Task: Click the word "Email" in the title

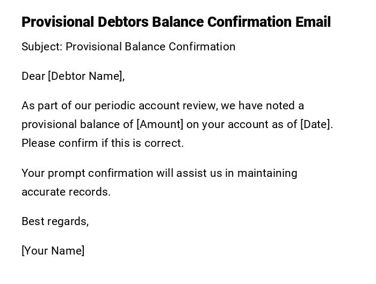Action: point(313,22)
